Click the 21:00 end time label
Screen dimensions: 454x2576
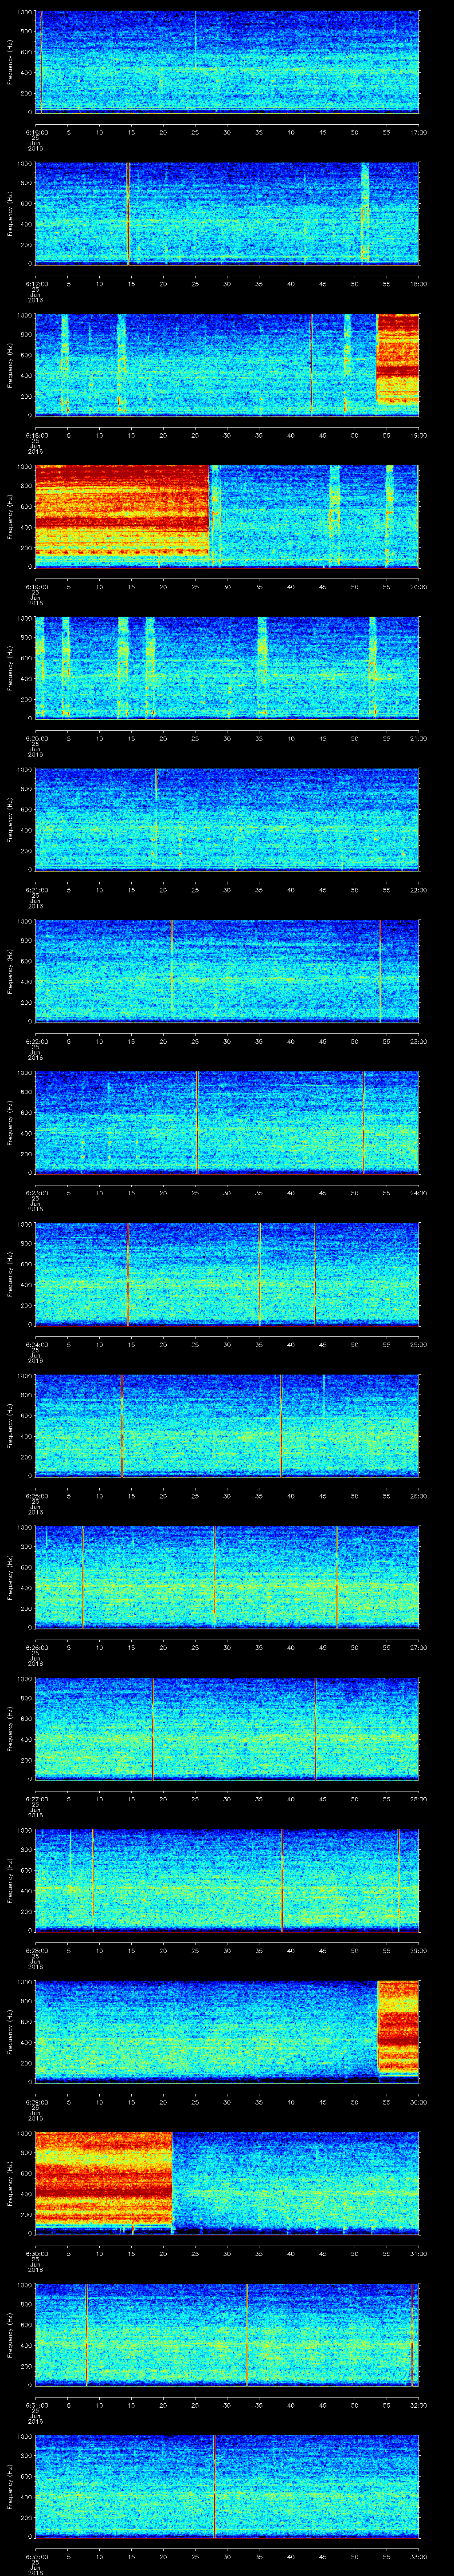418,738
